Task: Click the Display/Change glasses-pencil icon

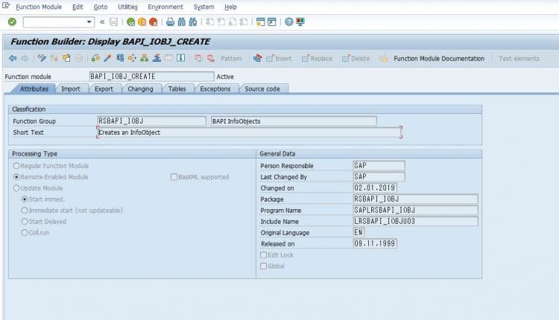Action: (x=42, y=58)
